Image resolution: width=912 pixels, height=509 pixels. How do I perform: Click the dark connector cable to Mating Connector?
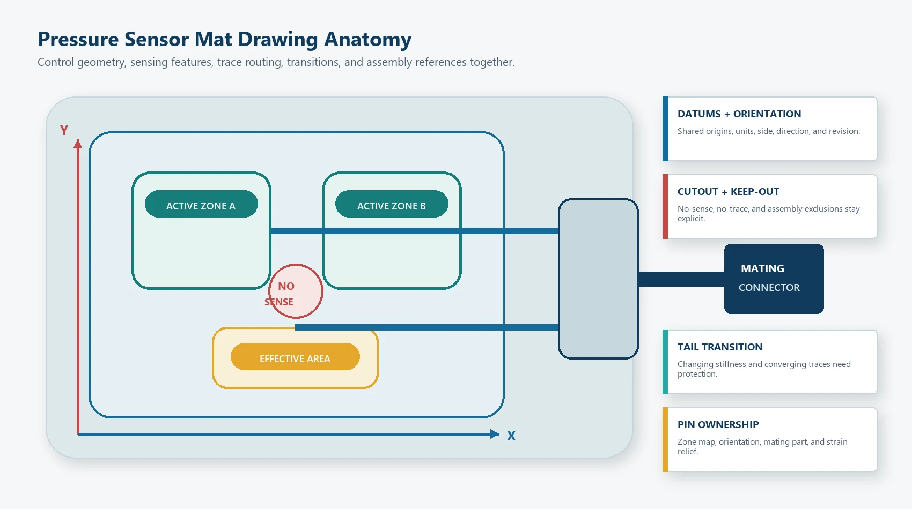coord(681,279)
